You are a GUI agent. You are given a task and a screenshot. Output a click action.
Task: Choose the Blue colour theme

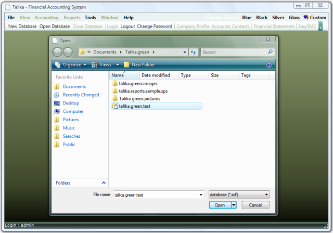247,18
